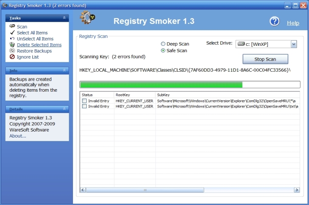Screen dimensions: 309x205
Task: Stop the scan with Stop Scan button
Action: pos(265,59)
